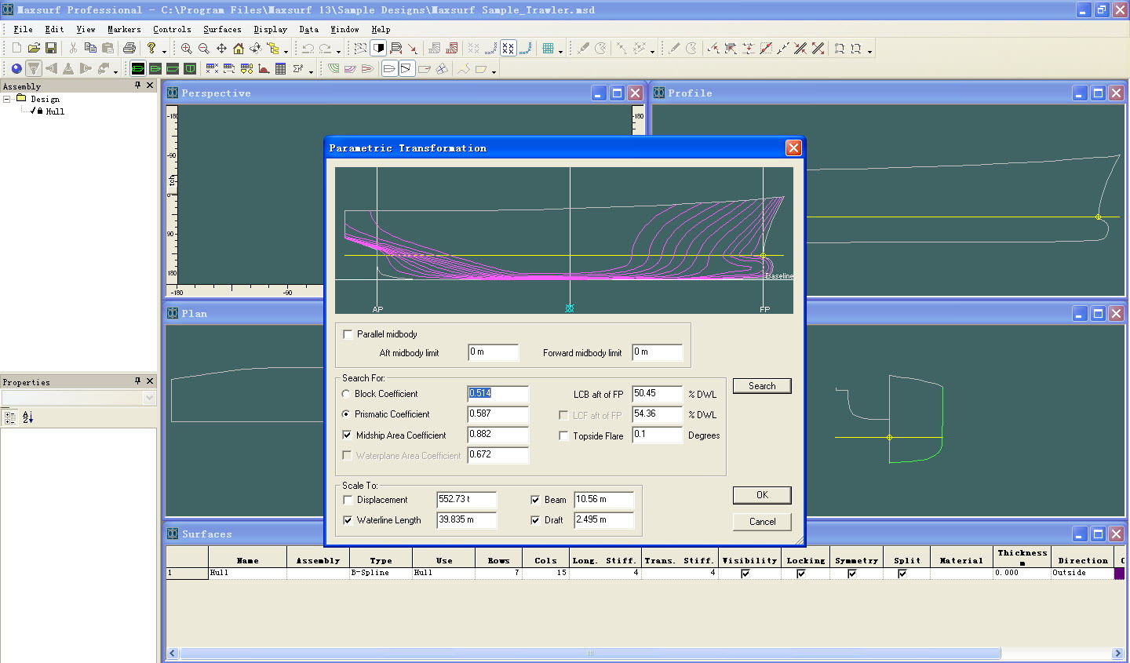This screenshot has height=663, width=1130.
Task: Click the Offsets table grid icon
Action: [280, 68]
